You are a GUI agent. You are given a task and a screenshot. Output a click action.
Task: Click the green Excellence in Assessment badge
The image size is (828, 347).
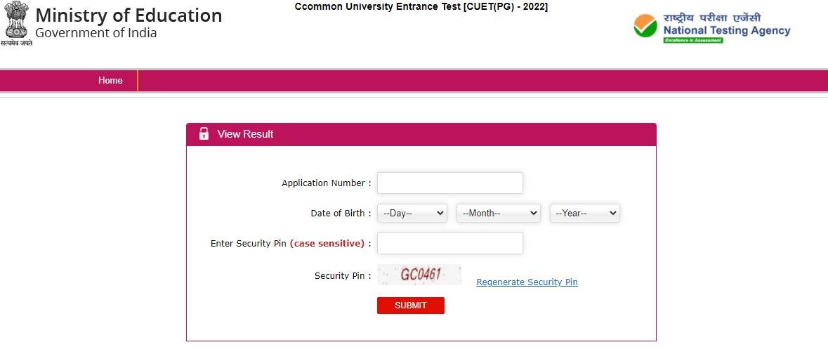pos(692,40)
